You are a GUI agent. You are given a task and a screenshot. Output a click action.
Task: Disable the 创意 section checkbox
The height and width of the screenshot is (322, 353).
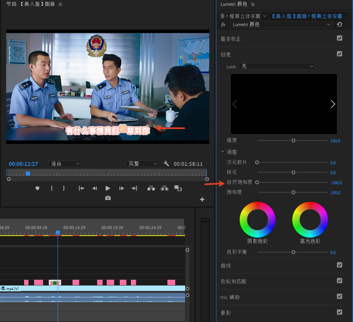pyautogui.click(x=340, y=54)
